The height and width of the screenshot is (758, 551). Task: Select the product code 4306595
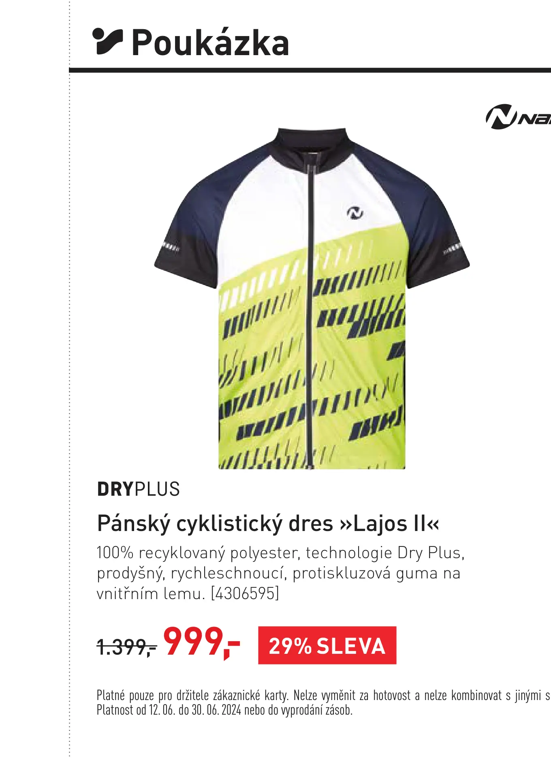tap(245, 594)
